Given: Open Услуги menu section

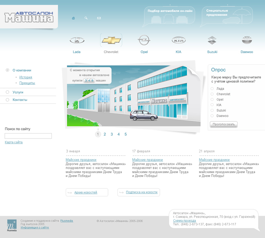Looking at the screenshot, I should (18, 92).
